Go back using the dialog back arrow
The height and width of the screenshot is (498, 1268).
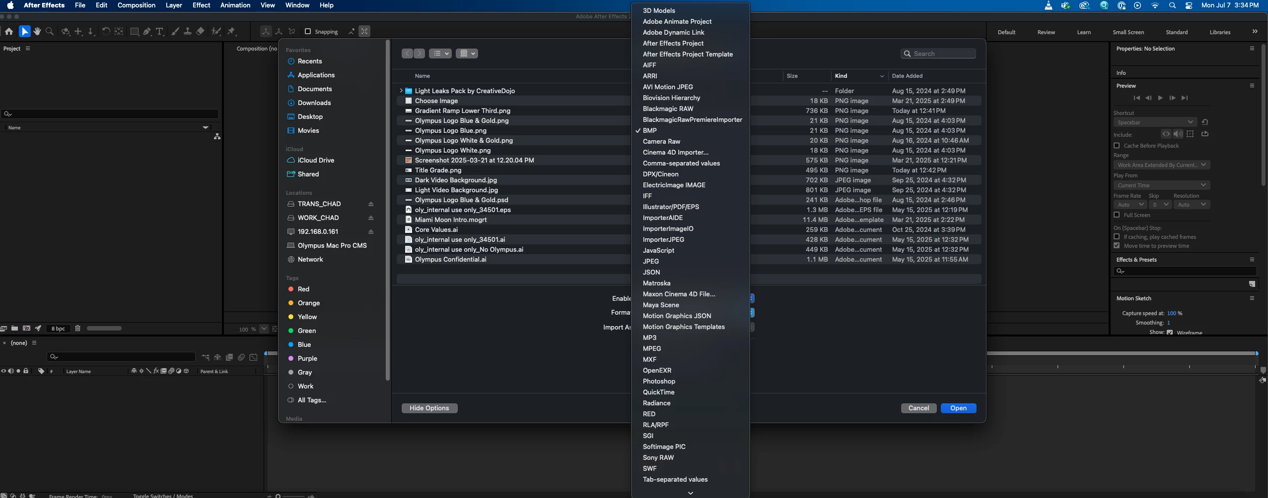click(407, 54)
